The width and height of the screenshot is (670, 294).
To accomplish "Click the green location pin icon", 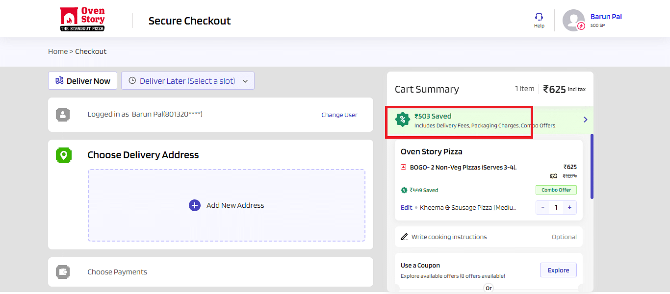I will (x=63, y=155).
